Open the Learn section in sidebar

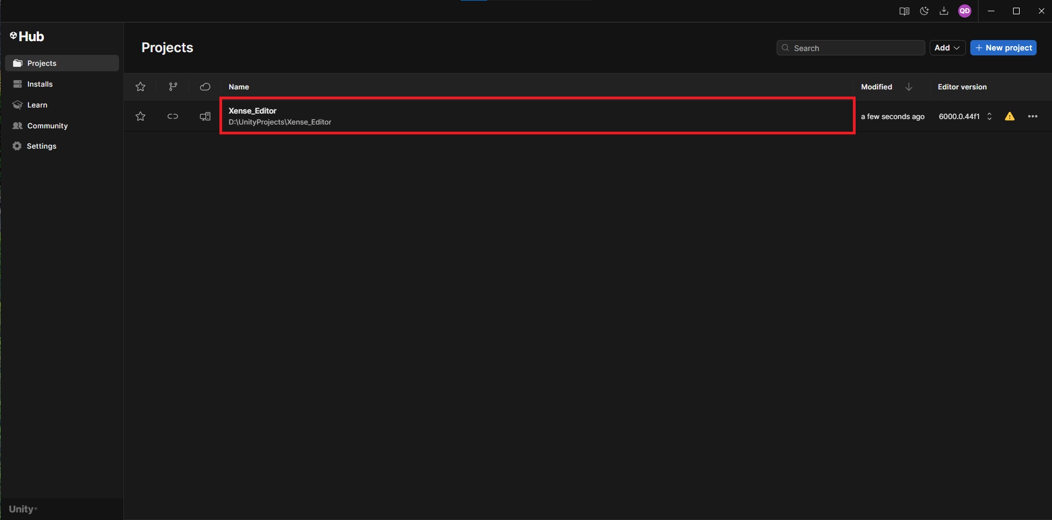pos(37,105)
